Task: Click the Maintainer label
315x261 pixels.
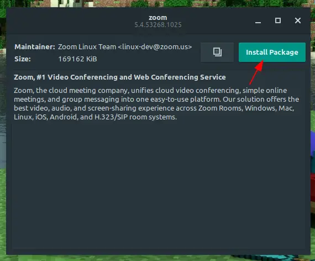Action: 35,47
